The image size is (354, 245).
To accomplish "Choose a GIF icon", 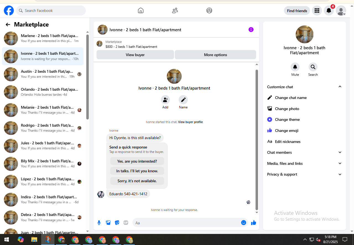I will (x=126, y=223).
